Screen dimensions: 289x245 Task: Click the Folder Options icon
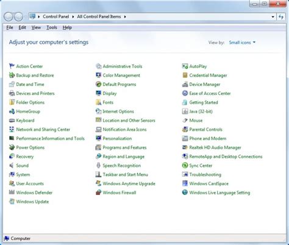point(12,102)
